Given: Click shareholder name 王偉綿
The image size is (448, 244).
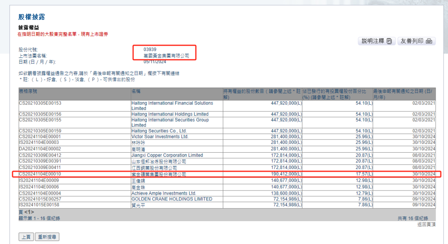Looking at the screenshot, I should [138, 181].
